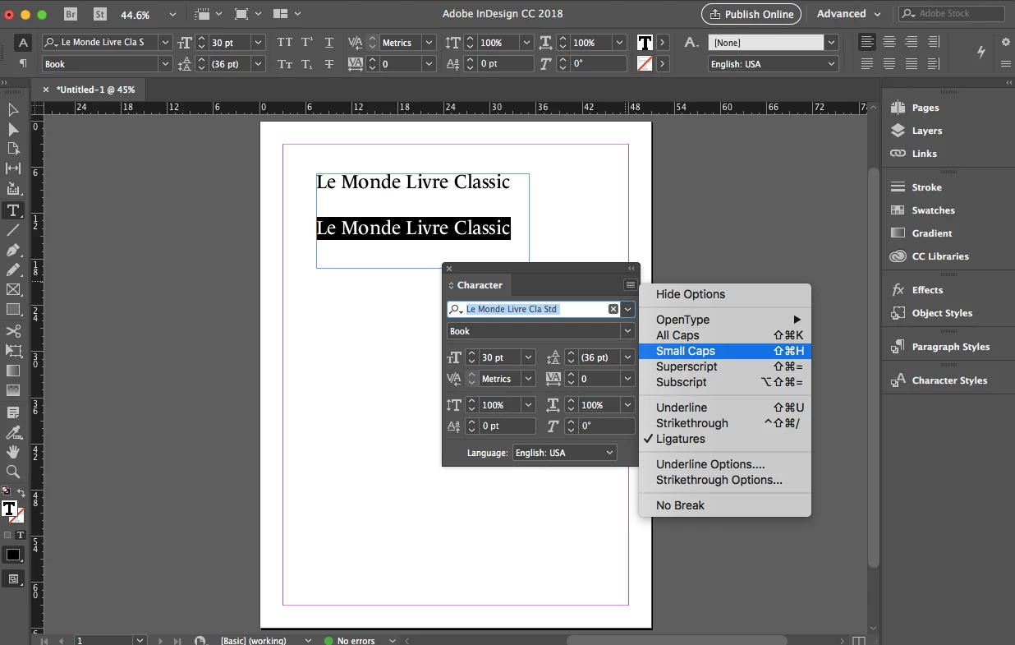Switch to Paragraph Formatting Controls
This screenshot has height=645, width=1015.
(23, 64)
